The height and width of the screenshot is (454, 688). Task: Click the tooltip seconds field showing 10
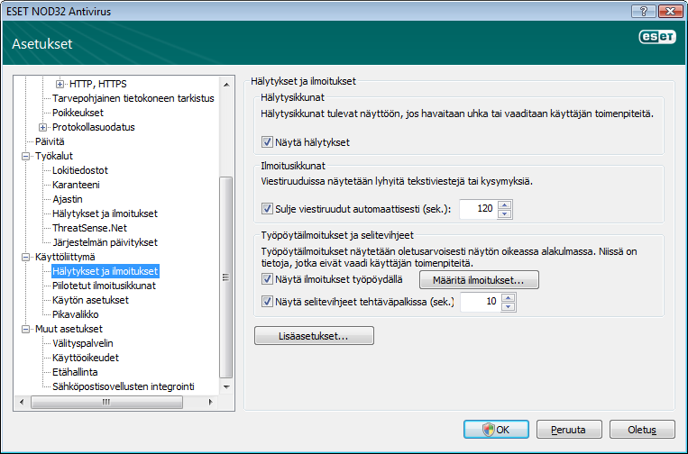481,302
